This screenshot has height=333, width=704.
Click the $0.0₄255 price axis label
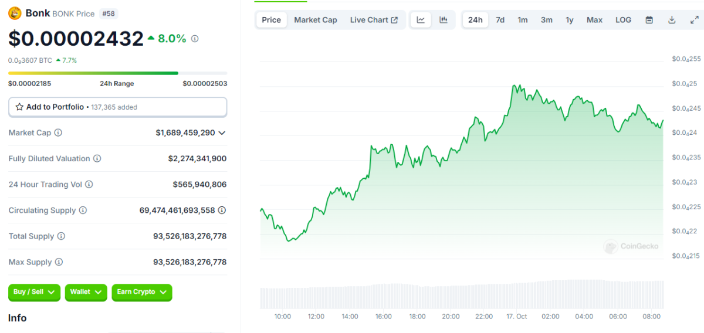(686, 59)
